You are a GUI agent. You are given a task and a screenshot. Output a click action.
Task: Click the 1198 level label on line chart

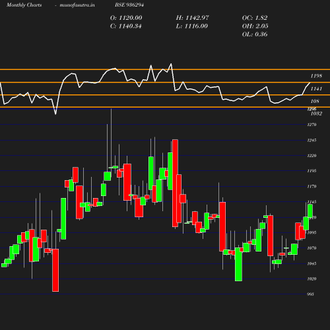coord(316,76)
